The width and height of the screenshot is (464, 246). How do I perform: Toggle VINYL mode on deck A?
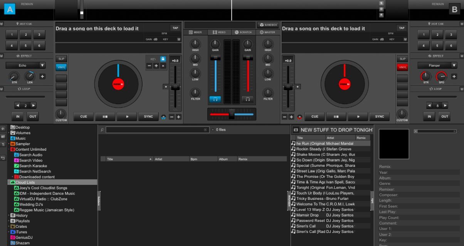[x=61, y=67]
